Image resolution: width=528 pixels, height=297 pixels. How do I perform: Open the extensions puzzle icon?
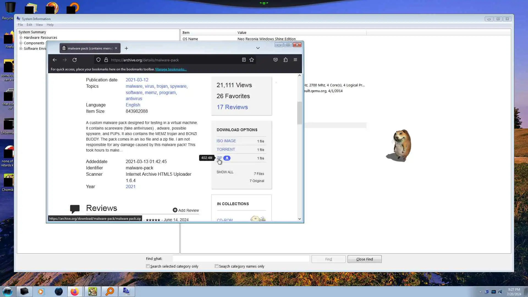[x=285, y=60]
